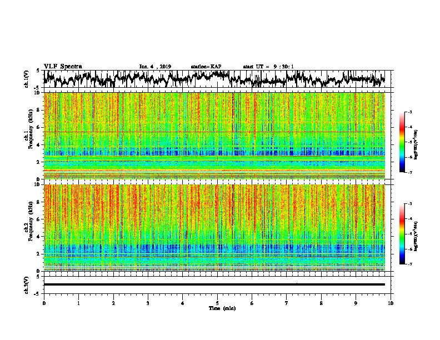This screenshot has height=340, width=440.
Task: Click the "ch.1 Frequency (kHz)" axis label
Action: [x=28, y=129]
